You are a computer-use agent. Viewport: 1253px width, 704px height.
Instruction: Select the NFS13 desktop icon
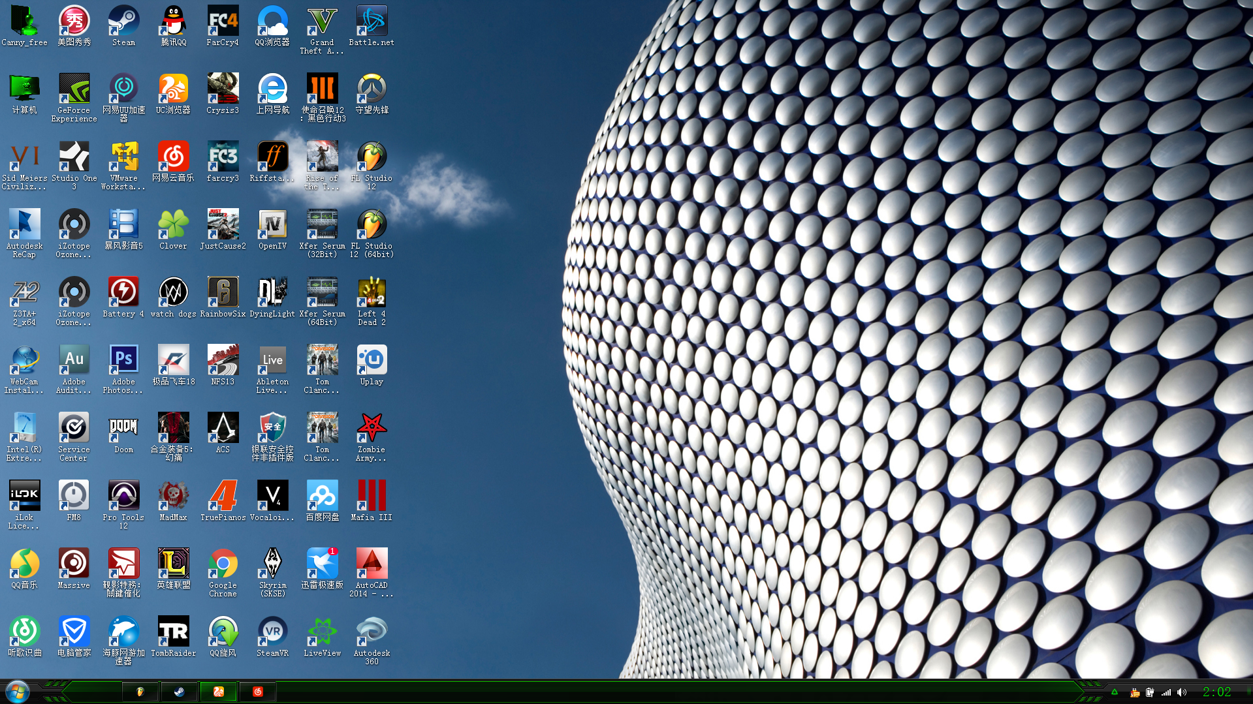click(x=223, y=365)
